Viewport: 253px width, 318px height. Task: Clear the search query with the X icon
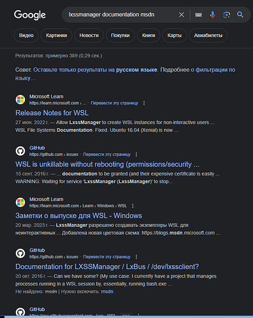[x=182, y=15]
